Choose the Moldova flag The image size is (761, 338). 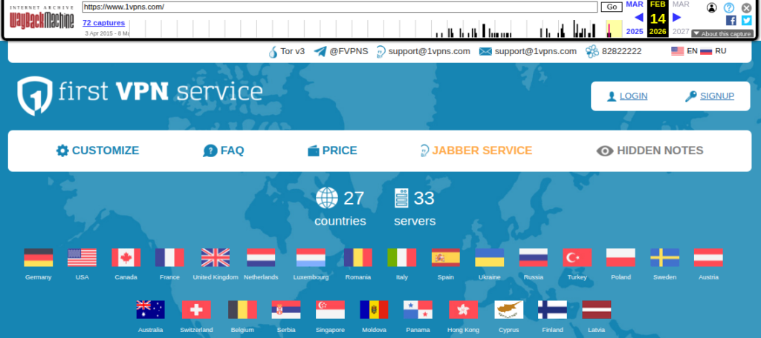[375, 310]
